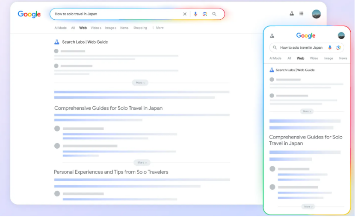Click desktop 'Search Labs | Web Guide' heading
This screenshot has width=355, height=217.
tap(85, 42)
